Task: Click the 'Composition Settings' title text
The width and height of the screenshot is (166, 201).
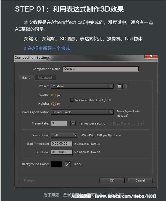Action: click(32, 58)
